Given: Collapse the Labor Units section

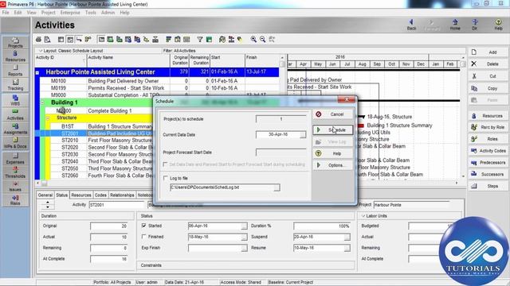Looking at the screenshot, I should pos(363,216).
